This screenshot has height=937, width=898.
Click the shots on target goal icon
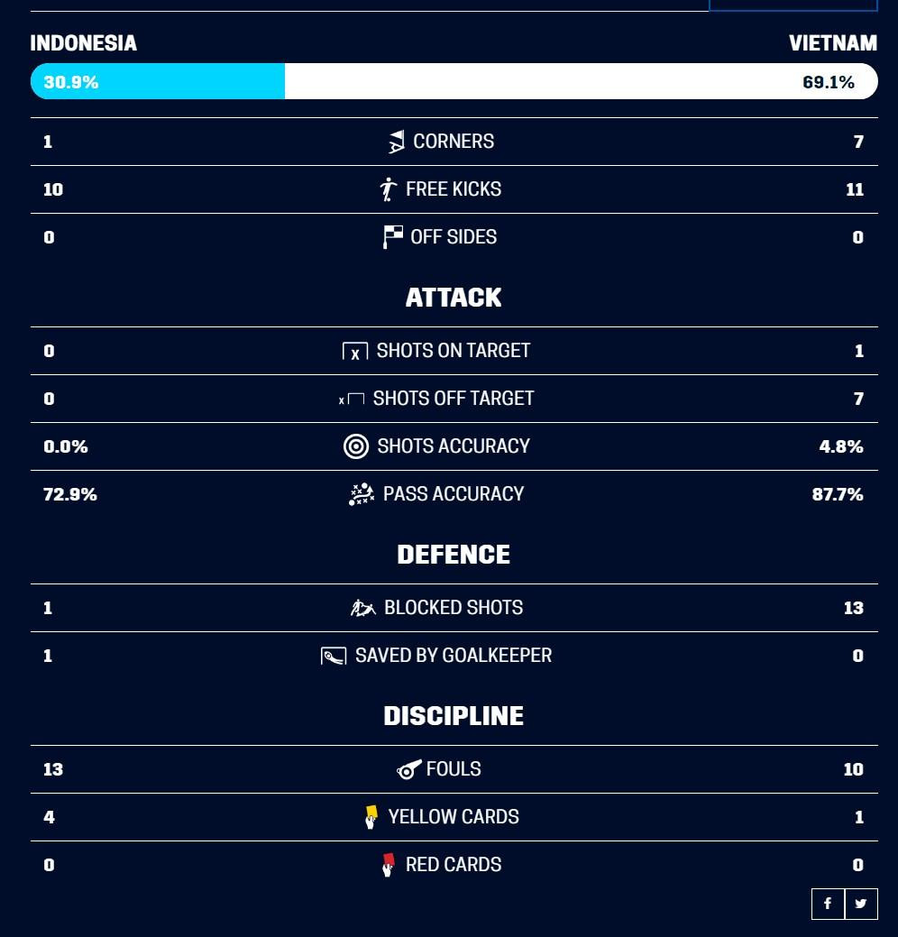pos(355,352)
